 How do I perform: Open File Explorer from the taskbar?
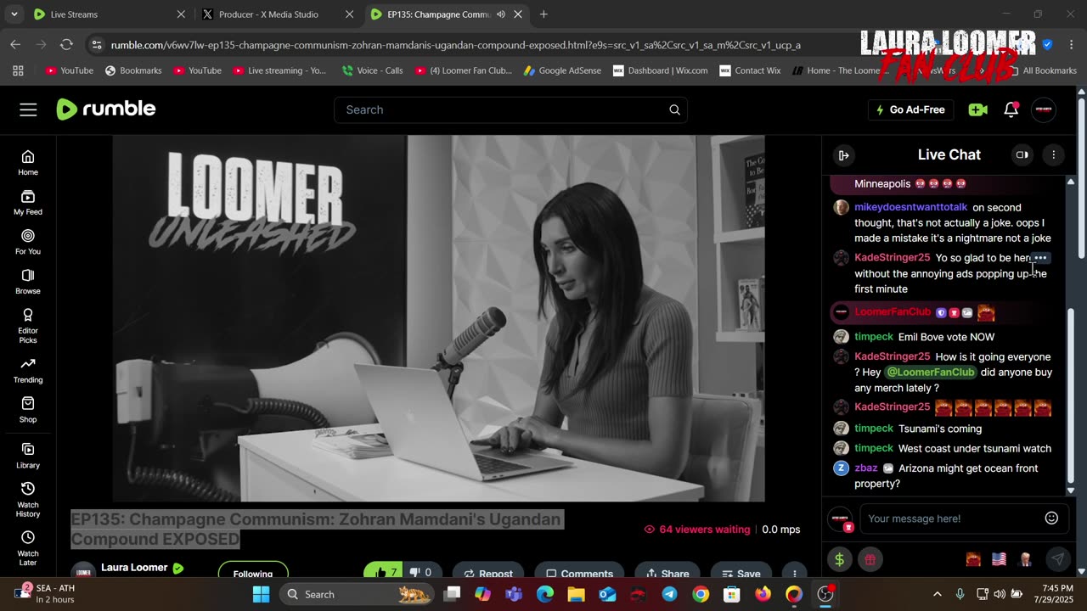pyautogui.click(x=577, y=594)
